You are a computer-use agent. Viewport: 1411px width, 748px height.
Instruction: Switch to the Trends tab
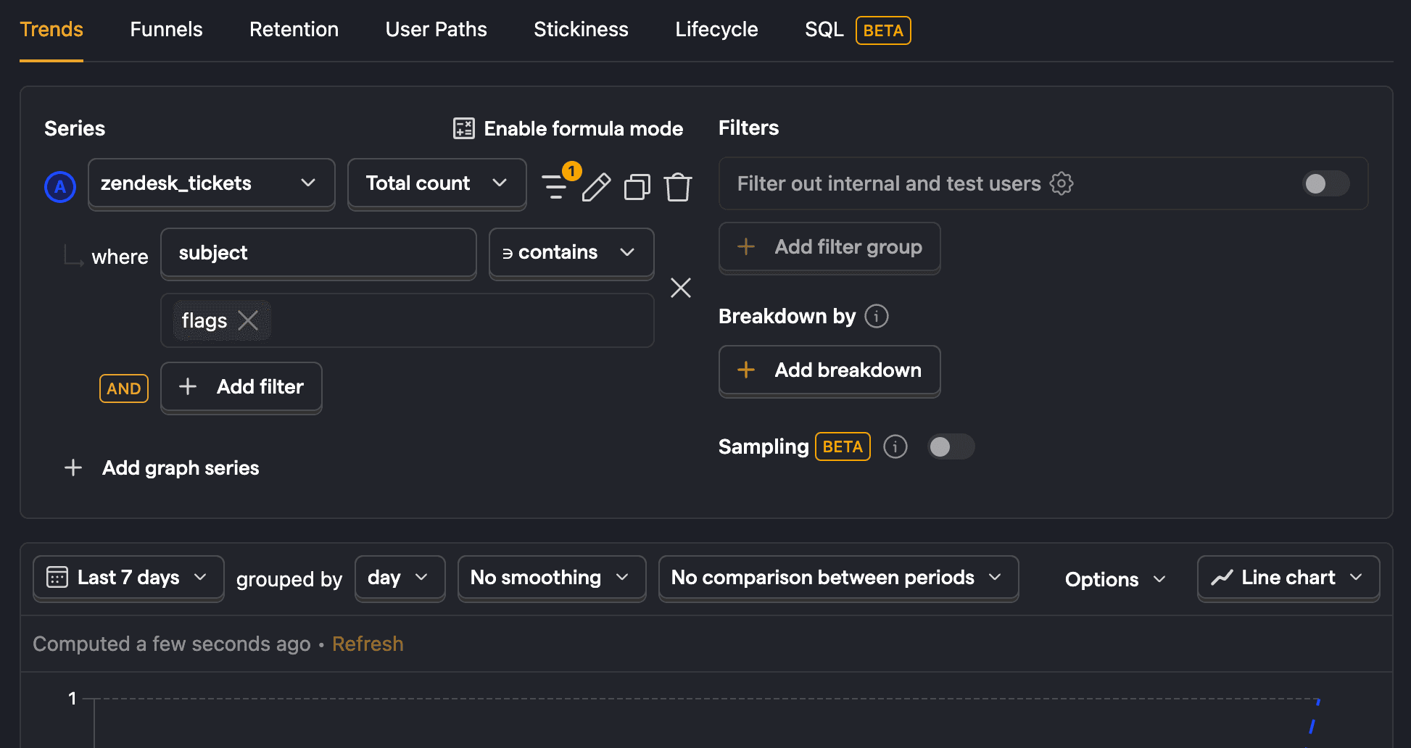51,30
